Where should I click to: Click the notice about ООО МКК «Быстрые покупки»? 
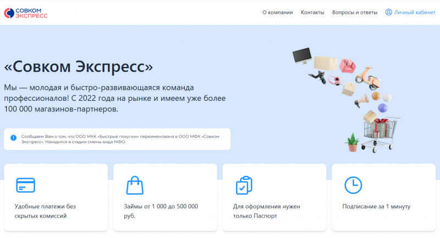coord(117,139)
